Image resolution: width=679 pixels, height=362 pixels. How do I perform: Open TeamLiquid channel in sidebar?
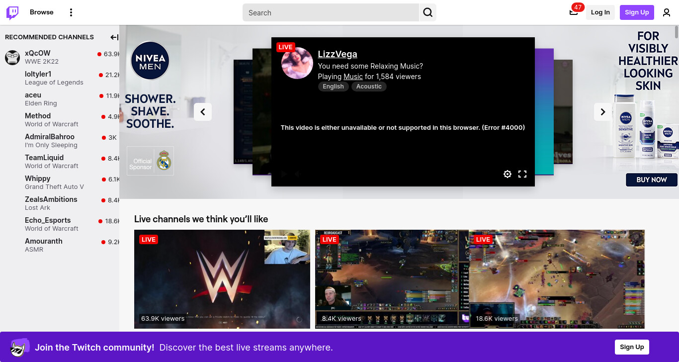60,162
